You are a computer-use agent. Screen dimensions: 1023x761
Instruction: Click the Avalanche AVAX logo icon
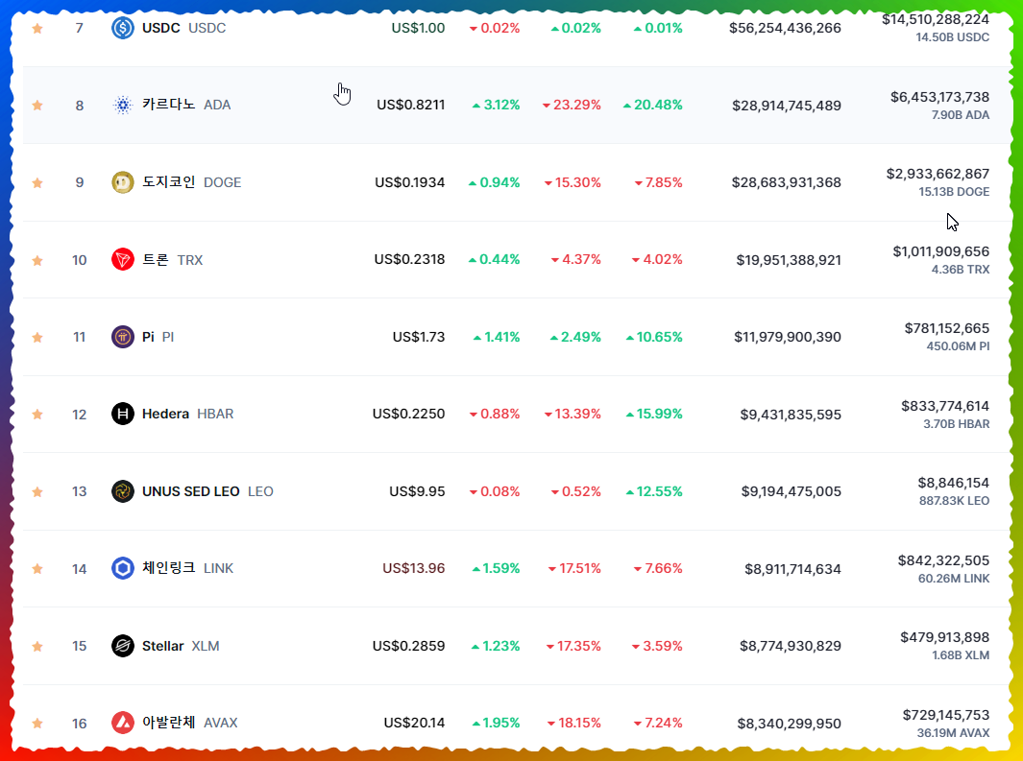click(x=123, y=723)
